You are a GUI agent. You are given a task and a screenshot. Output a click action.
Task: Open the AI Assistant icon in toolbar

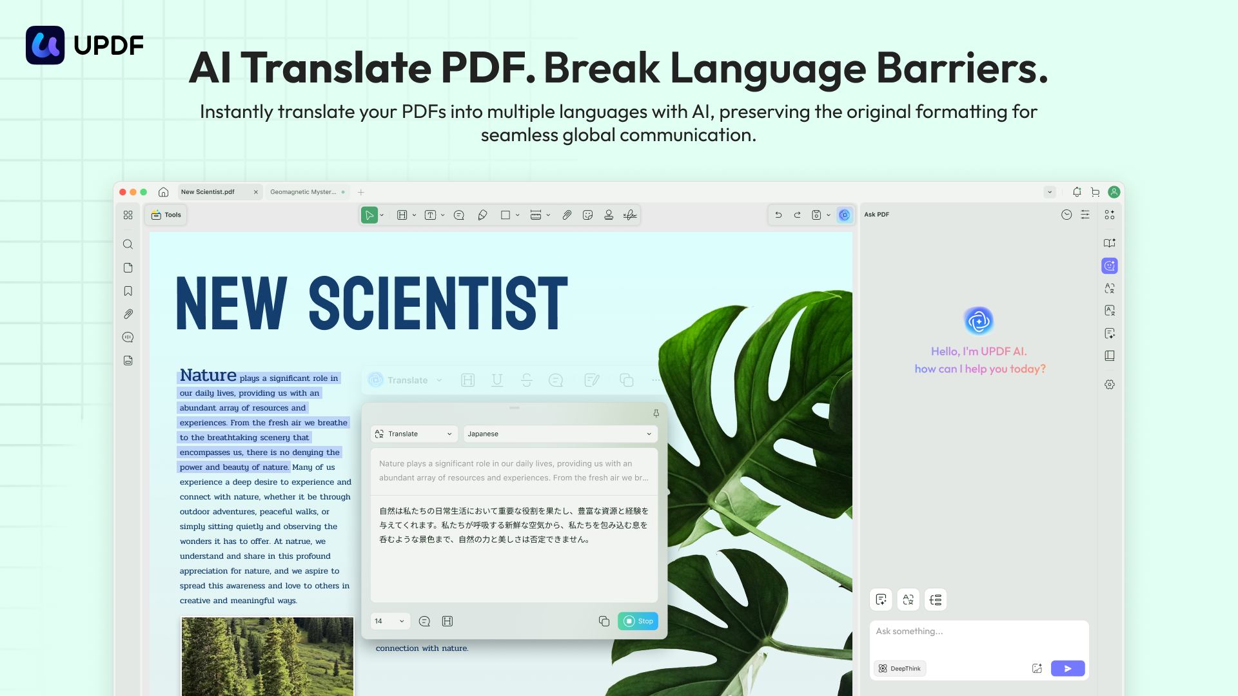click(845, 215)
